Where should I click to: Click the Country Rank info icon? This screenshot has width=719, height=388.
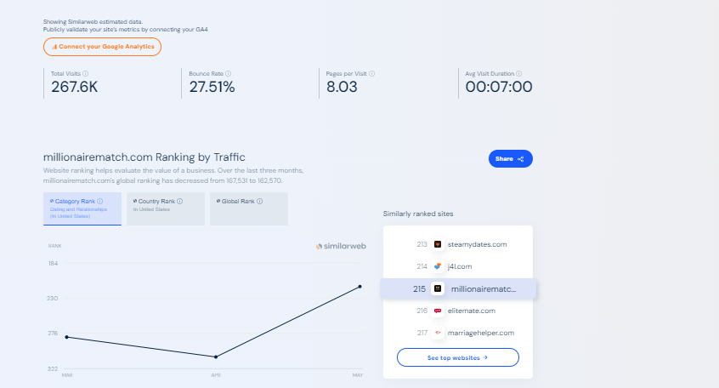[x=178, y=202]
